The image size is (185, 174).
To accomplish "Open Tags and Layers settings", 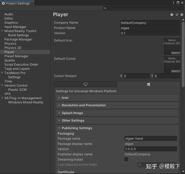I will pos(17,69).
